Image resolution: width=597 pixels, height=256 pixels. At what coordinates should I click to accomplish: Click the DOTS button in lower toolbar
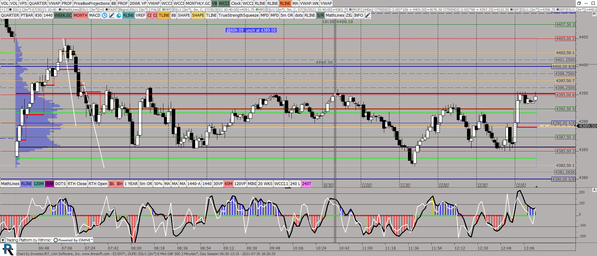[x=60, y=184]
